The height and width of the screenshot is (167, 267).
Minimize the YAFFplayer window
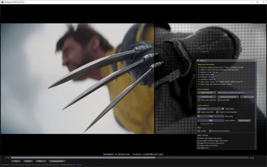point(252,2)
